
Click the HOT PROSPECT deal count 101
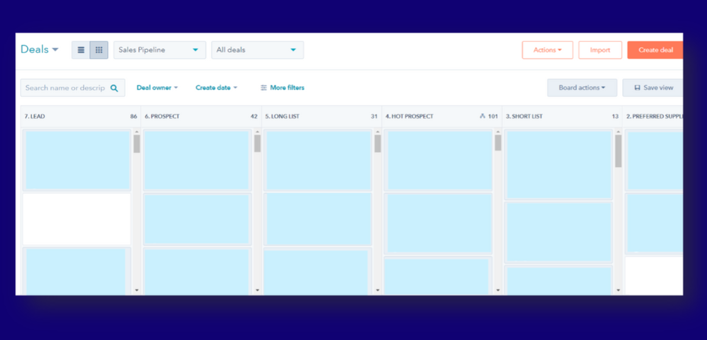493,116
